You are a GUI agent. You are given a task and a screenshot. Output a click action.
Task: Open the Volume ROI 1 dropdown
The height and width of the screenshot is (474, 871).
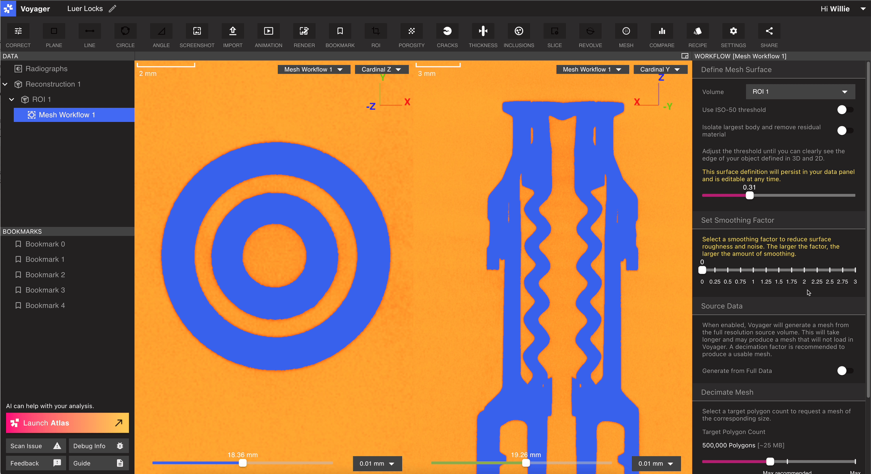pos(800,91)
